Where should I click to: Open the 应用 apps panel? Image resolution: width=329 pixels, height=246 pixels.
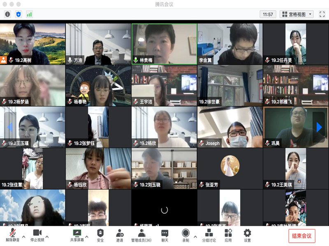(x=228, y=235)
